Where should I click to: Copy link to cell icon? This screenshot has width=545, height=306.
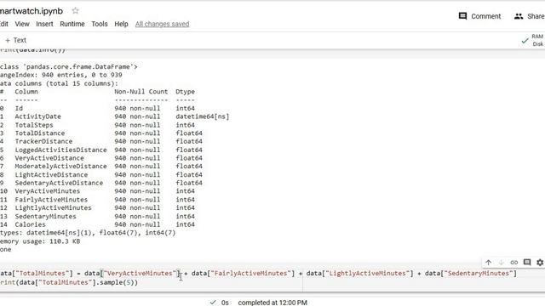point(513,263)
